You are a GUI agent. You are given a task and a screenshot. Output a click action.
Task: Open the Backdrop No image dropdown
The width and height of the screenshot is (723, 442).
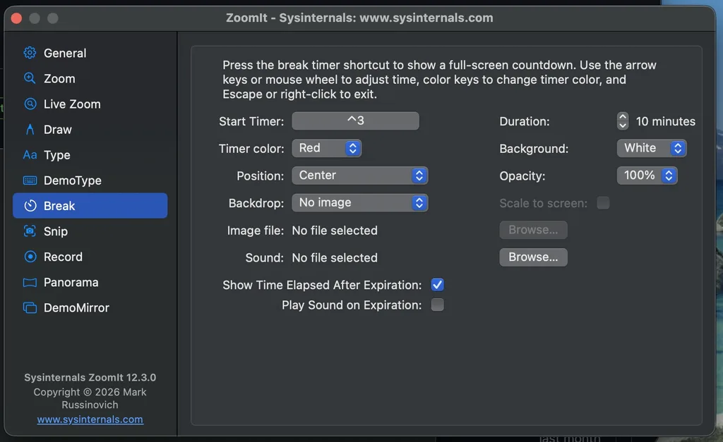click(x=359, y=202)
